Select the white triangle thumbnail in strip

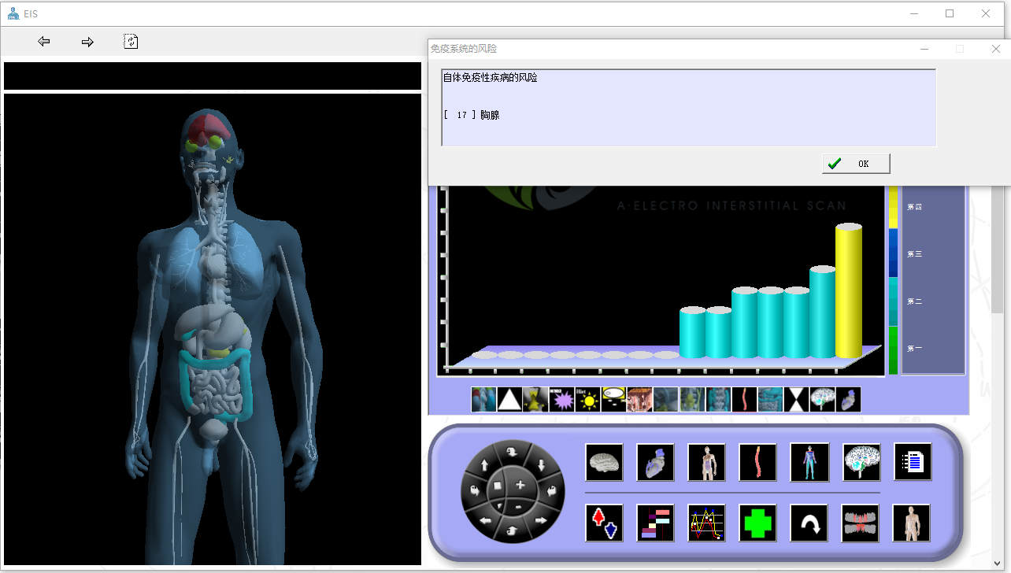[x=509, y=400]
